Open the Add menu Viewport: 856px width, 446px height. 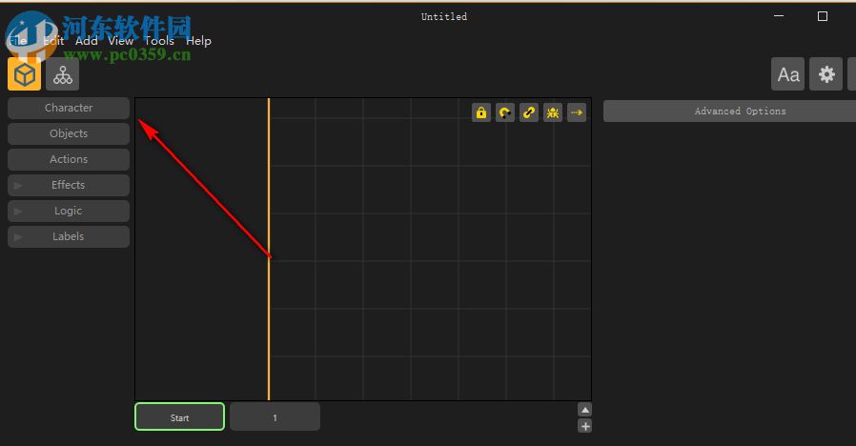tap(86, 41)
